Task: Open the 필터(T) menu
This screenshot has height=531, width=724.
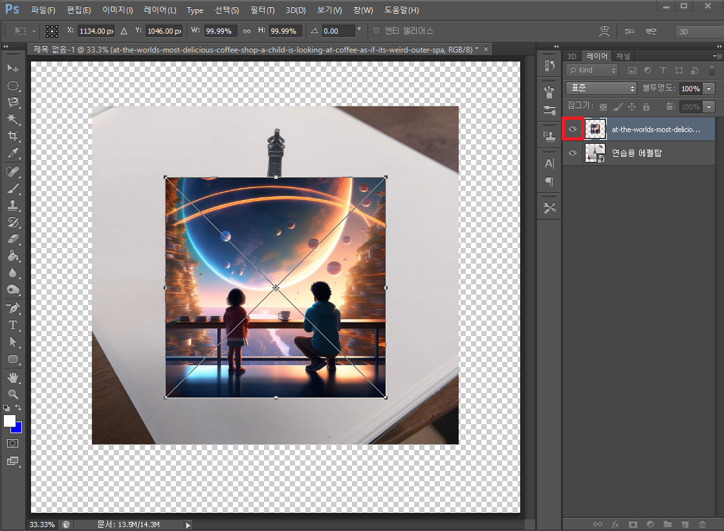Action: [262, 10]
